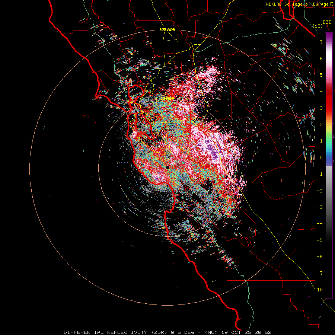Click the NEXLAB-College of DuPage credit text
Screen dimensions: 335x335
[299, 4]
